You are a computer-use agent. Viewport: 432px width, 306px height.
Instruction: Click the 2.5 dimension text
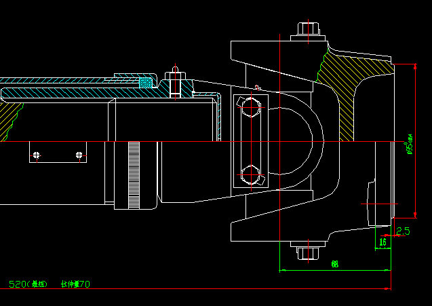click(403, 231)
